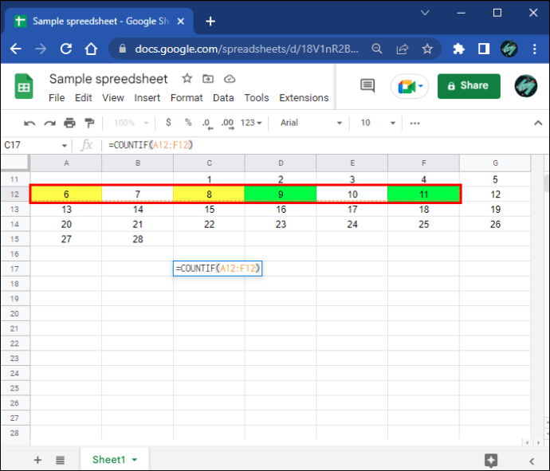Click the document title Sample spreedsheet
The width and height of the screenshot is (550, 471).
point(108,79)
